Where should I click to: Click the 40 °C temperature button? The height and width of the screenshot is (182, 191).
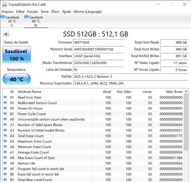tap(17, 79)
